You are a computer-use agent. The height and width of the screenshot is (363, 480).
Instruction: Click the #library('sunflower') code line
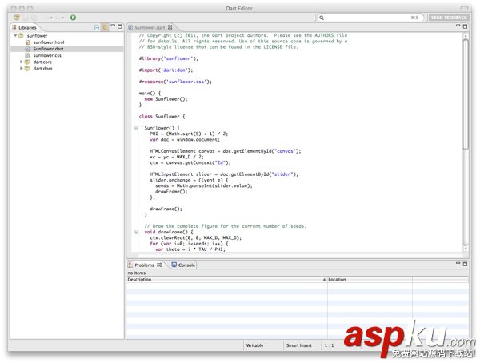pyautogui.click(x=168, y=58)
